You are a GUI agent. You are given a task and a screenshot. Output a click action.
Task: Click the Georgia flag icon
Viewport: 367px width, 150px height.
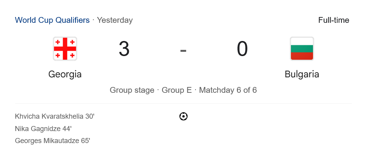tap(65, 49)
